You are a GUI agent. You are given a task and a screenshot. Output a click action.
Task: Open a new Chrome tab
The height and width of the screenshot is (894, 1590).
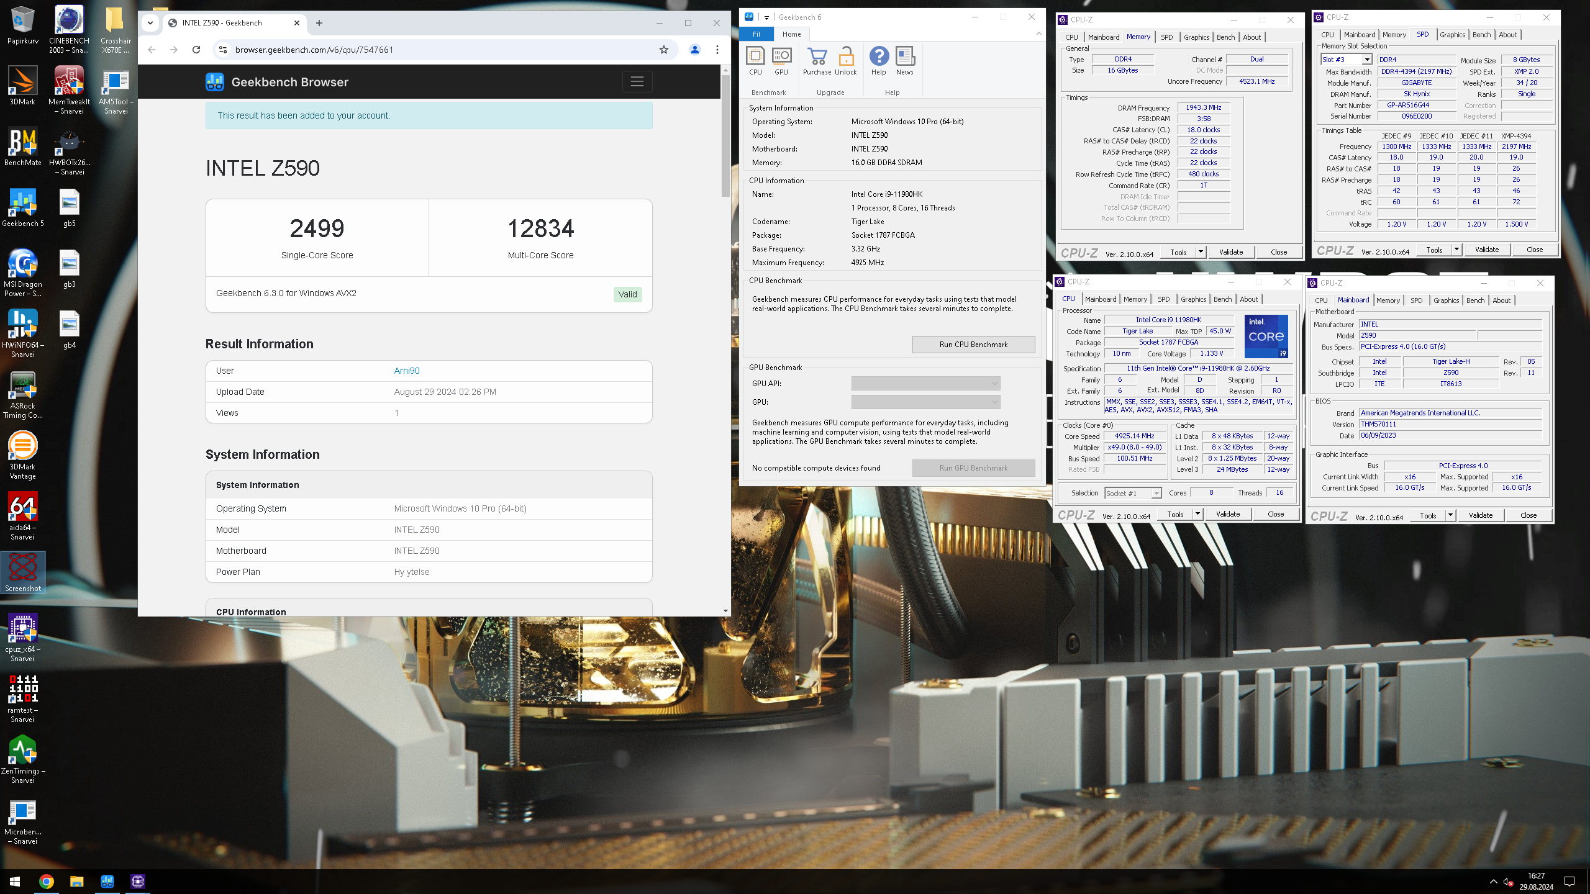point(319,23)
